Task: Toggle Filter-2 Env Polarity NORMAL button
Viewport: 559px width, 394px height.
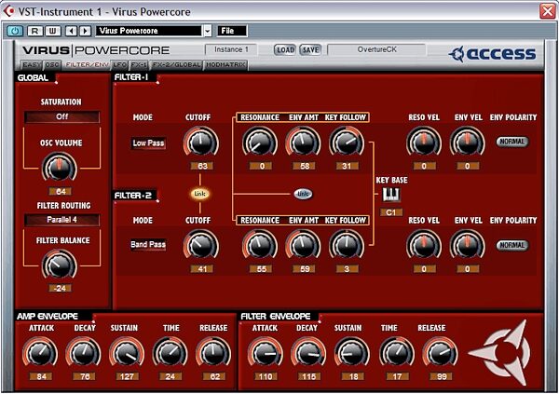Action: pyautogui.click(x=511, y=245)
